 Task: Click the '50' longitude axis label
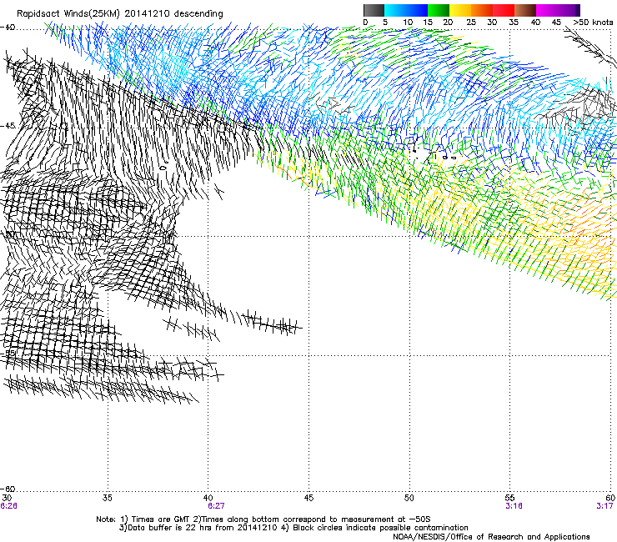point(409,498)
